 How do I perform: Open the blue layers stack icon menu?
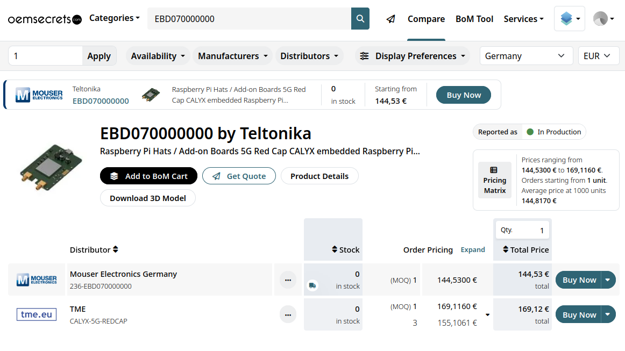point(569,19)
